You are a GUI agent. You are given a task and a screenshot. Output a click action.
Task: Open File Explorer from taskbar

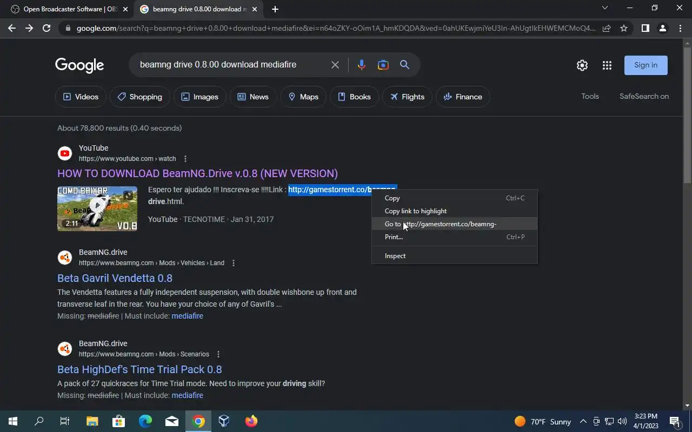tap(92, 421)
